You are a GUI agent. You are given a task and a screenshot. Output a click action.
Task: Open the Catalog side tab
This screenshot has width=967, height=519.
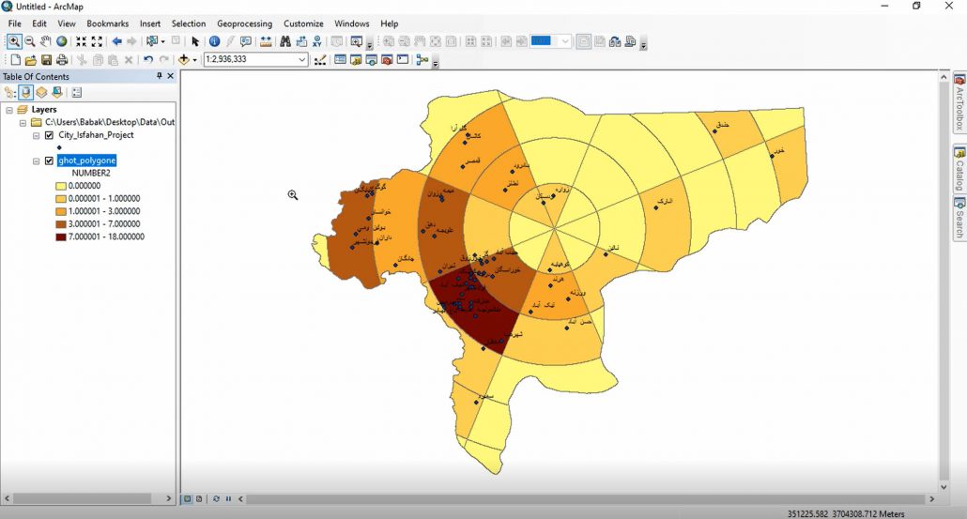(959, 170)
